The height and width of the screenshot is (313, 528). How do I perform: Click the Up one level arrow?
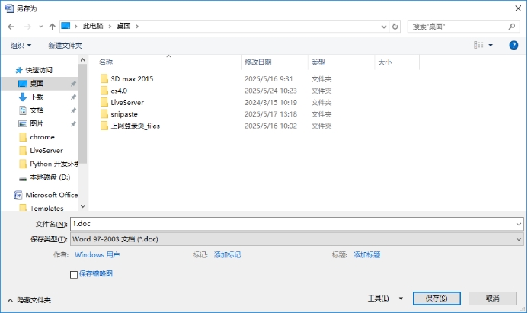tap(51, 26)
